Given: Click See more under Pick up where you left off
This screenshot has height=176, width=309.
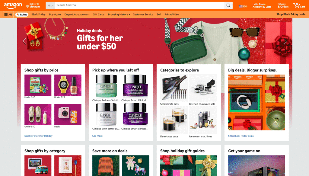Looking at the screenshot, I should point(97,136).
